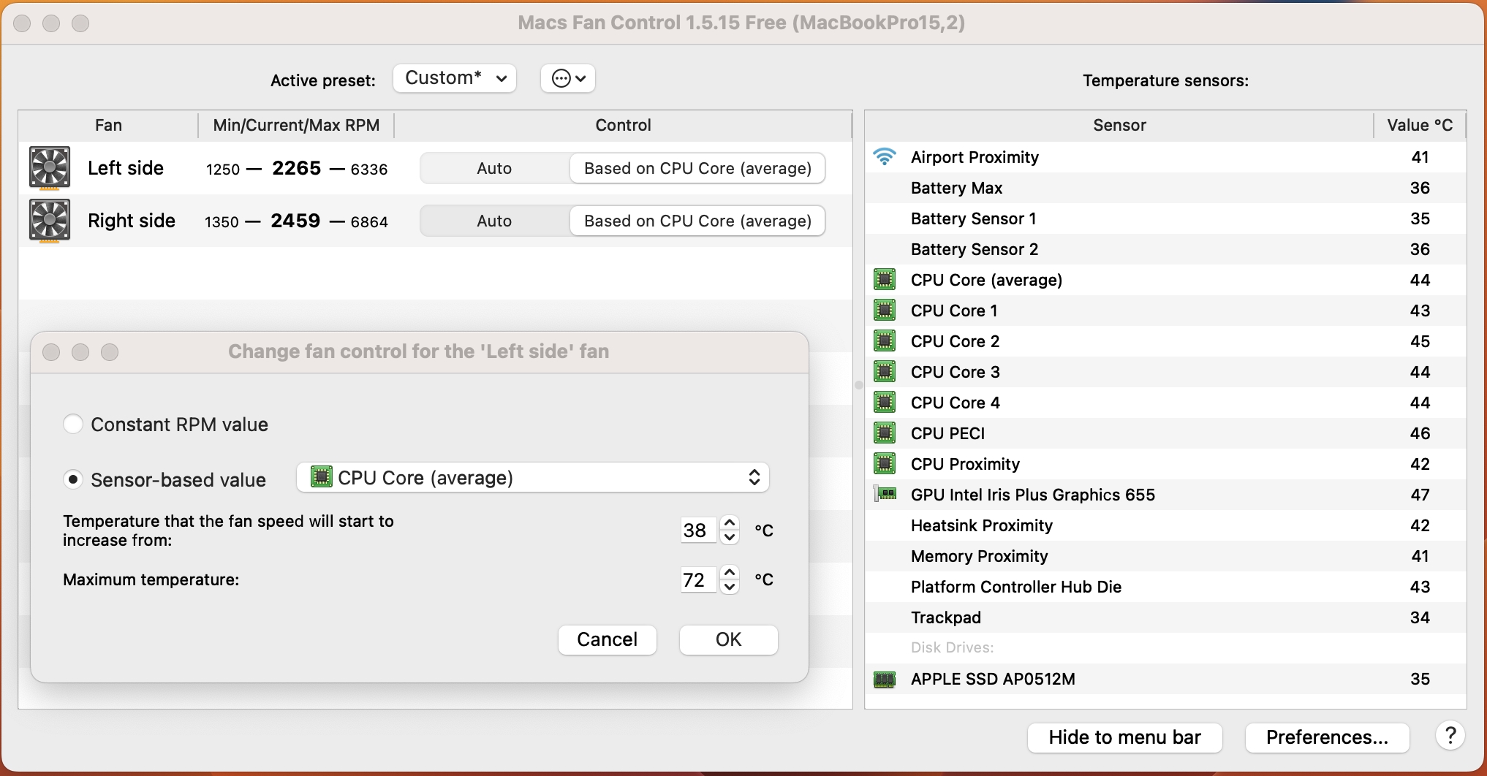
Task: Increase the Maximum temperature stepper value
Action: [x=730, y=573]
